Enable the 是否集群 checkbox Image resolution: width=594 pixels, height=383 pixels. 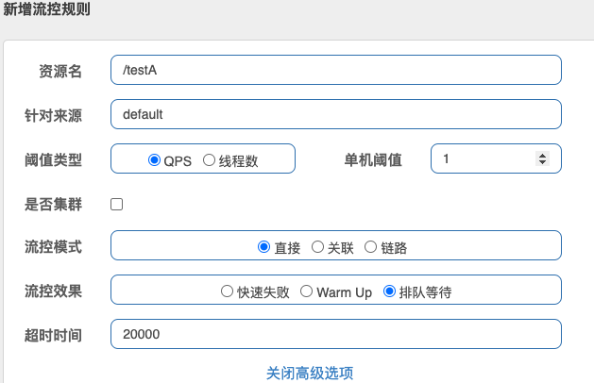[x=117, y=205]
